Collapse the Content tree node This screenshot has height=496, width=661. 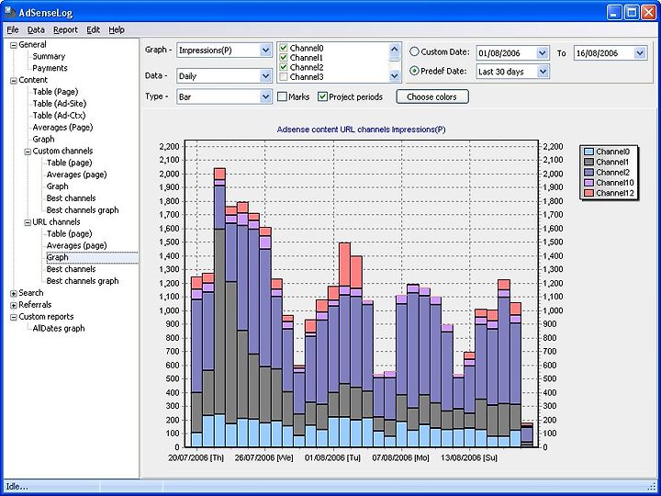click(14, 81)
